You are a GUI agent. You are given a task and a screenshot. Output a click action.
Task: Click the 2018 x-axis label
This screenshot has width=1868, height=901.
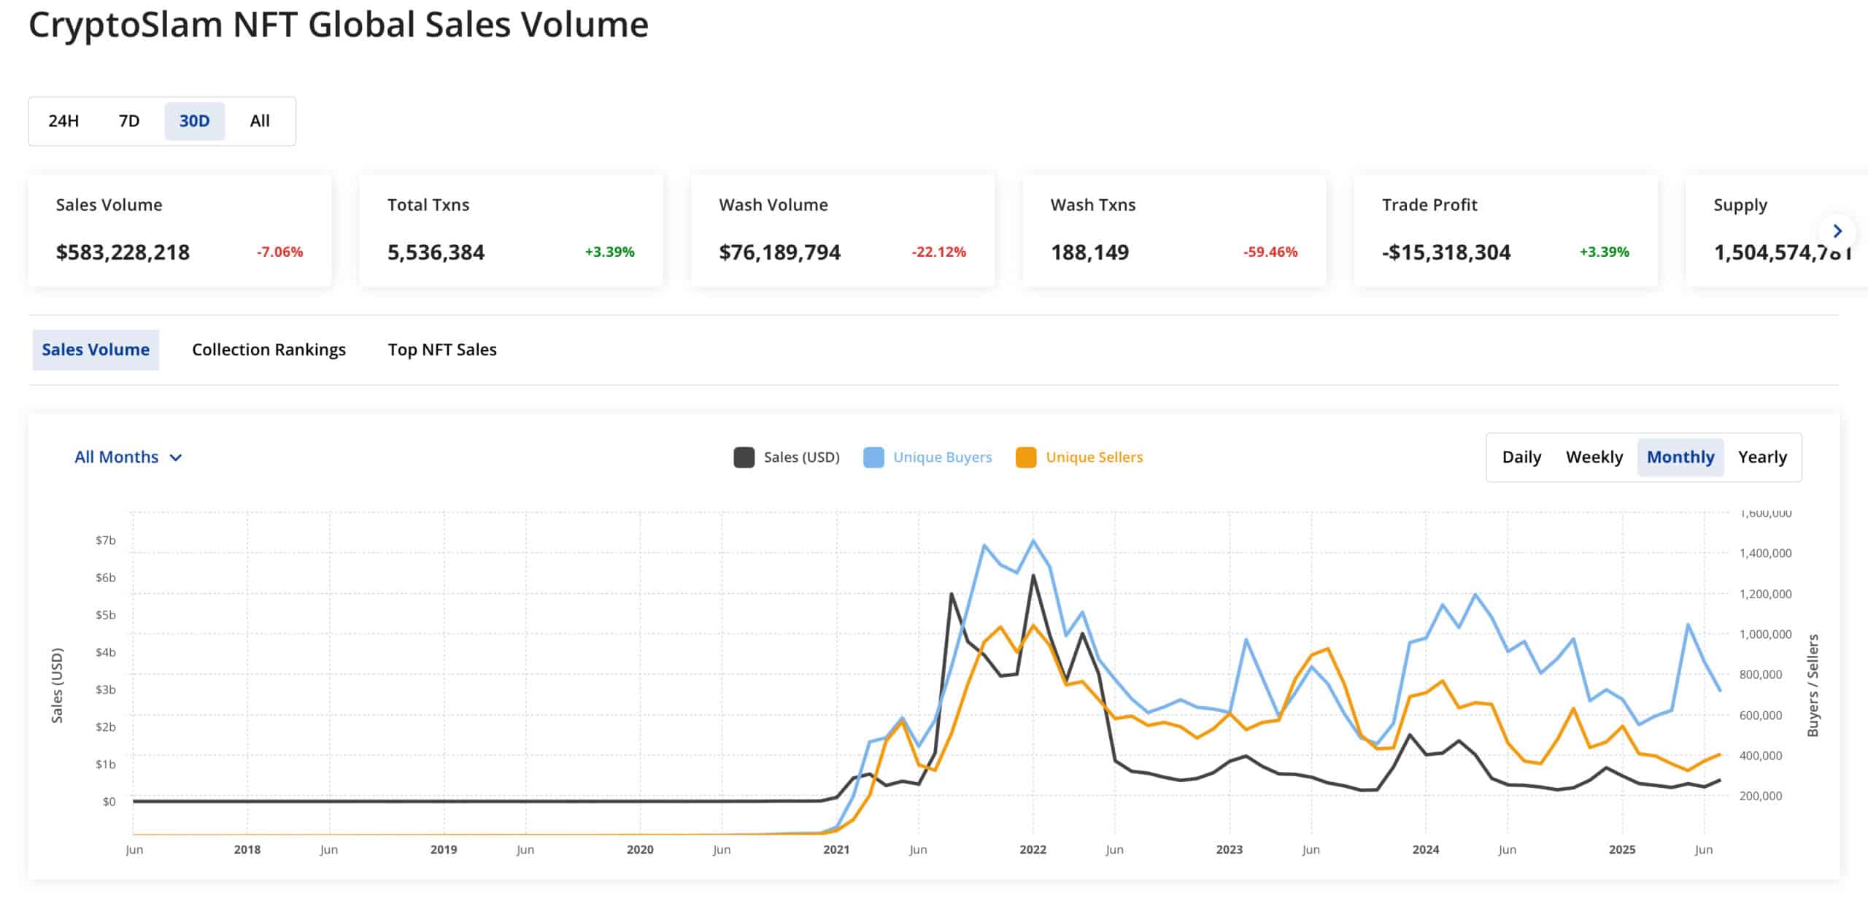247,849
